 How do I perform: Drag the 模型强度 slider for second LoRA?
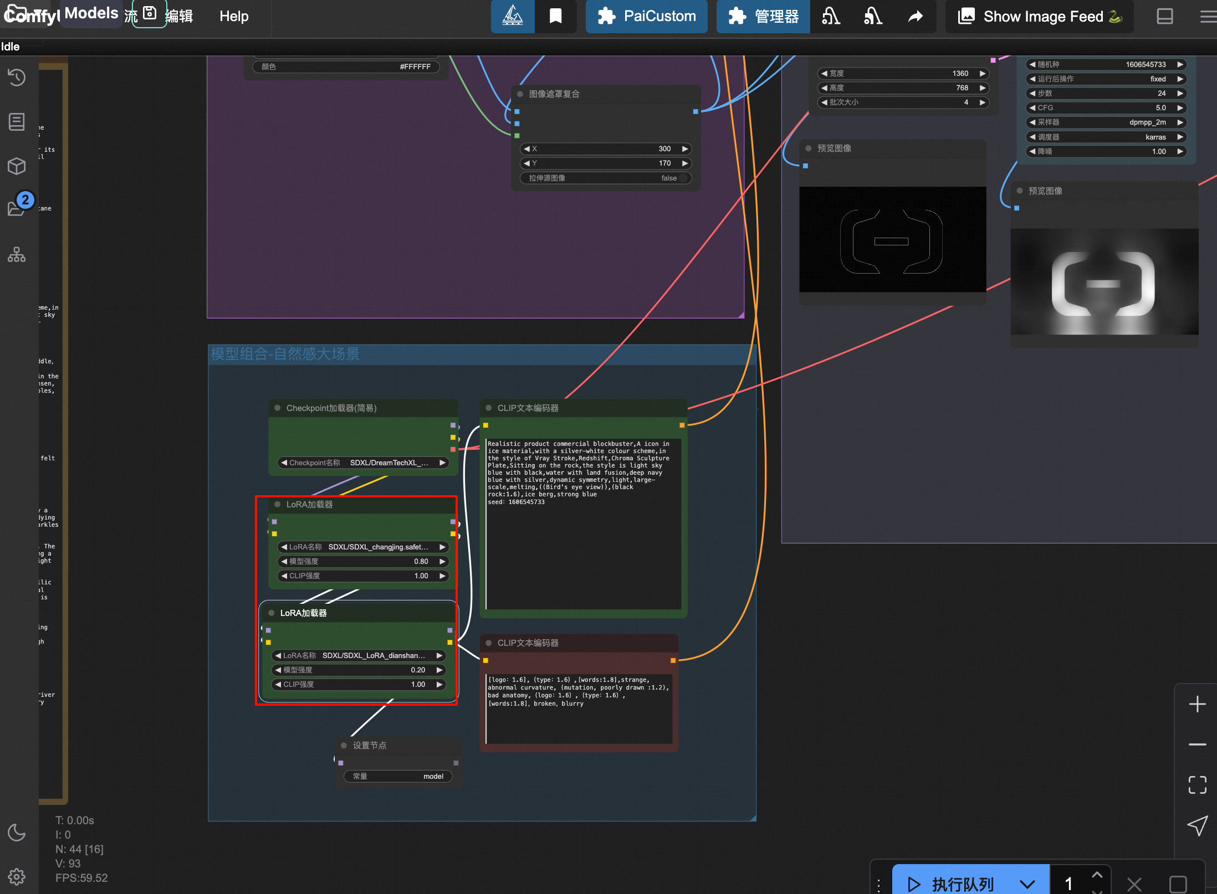click(x=362, y=670)
